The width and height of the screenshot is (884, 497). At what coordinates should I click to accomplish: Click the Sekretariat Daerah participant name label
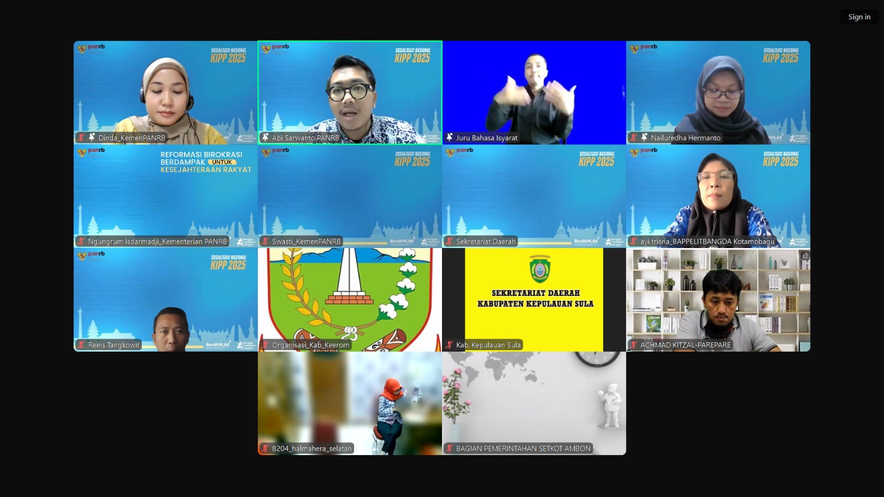tap(485, 241)
